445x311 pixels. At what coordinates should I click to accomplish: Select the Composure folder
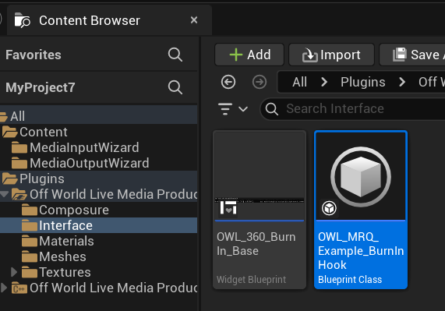point(98,210)
